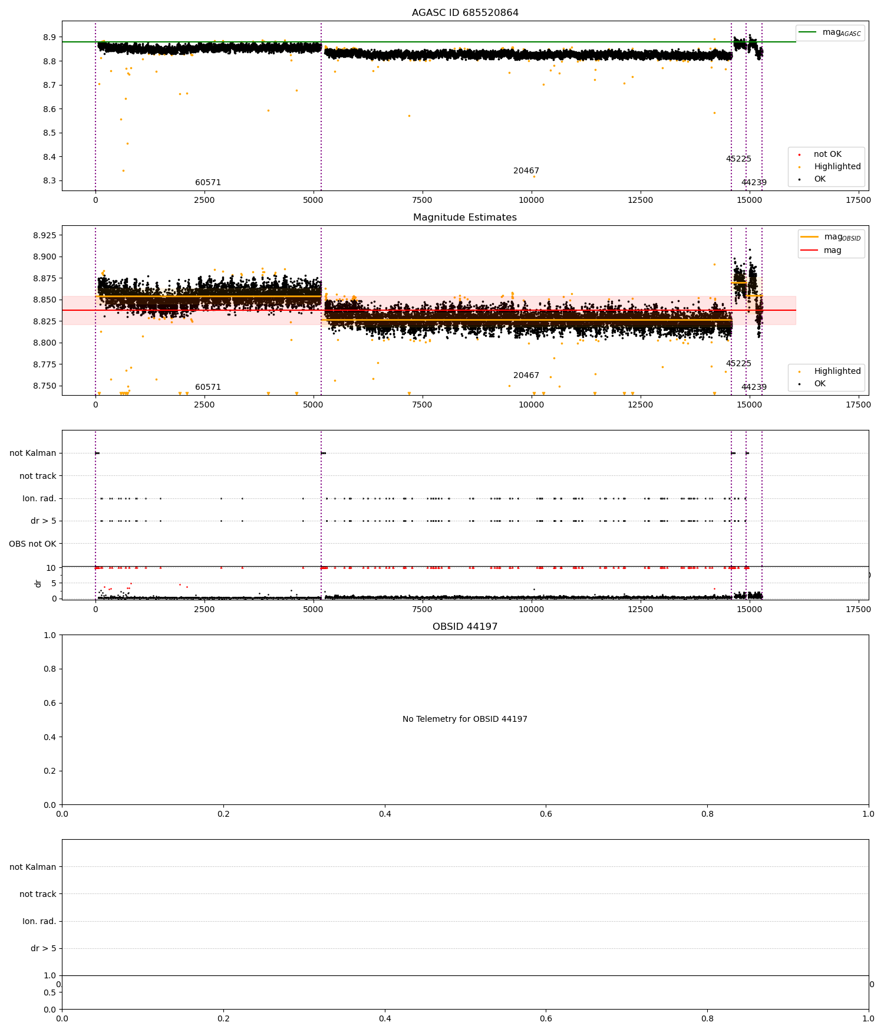This screenshot has height=1032, width=884.
Task: Click the green mag AGASC legend line sample
Action: [808, 32]
